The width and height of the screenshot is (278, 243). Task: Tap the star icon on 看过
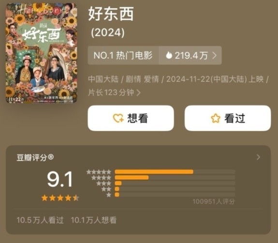(x=216, y=118)
